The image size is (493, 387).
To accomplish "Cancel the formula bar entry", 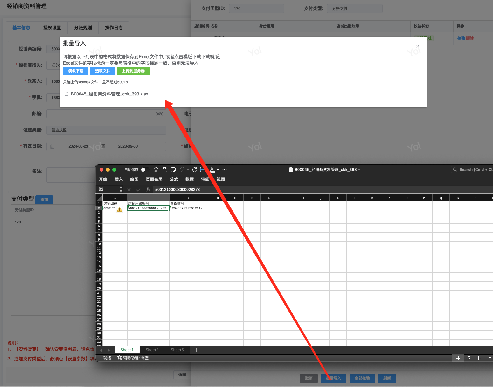I will click(129, 190).
